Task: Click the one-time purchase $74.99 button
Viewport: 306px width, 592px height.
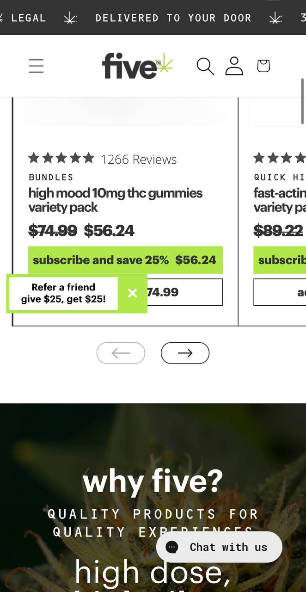Action: tap(185, 292)
